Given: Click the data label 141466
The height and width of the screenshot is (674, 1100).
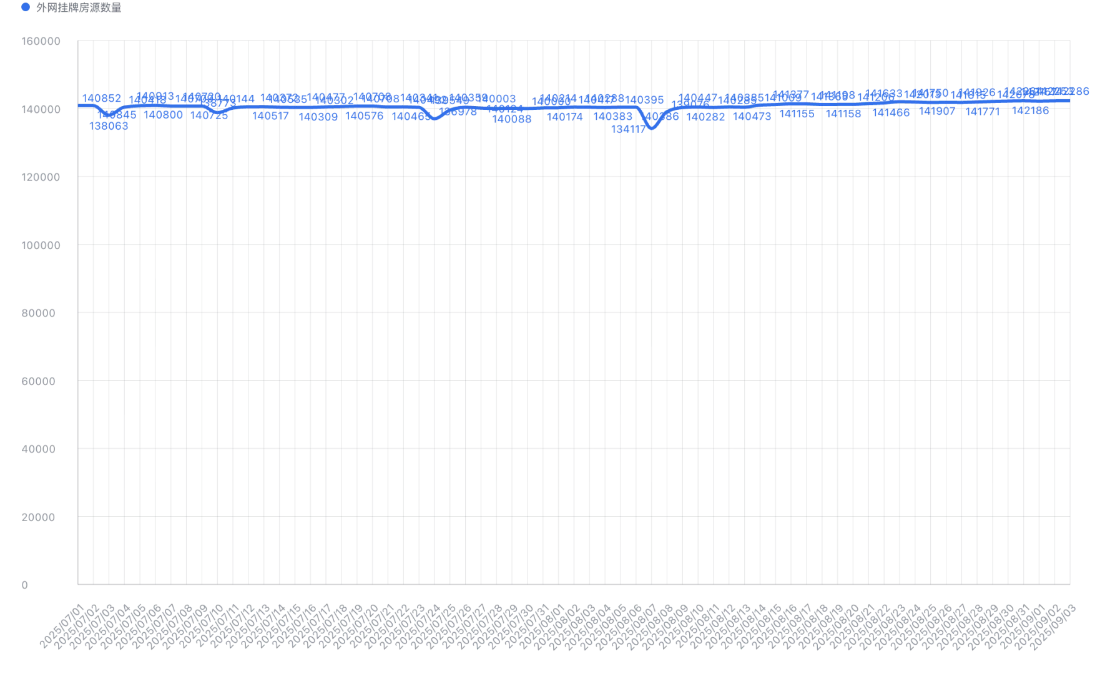Looking at the screenshot, I should tap(891, 113).
